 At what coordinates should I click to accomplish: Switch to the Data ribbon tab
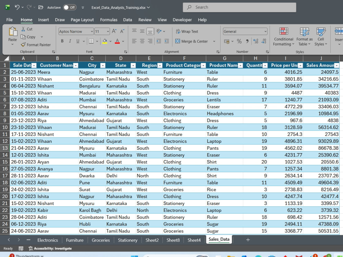128,20
